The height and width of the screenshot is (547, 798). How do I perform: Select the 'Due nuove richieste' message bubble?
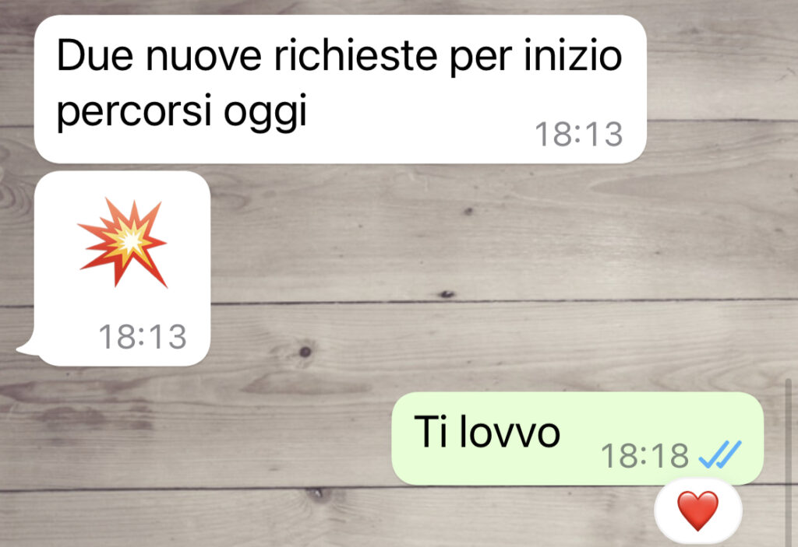340,89
